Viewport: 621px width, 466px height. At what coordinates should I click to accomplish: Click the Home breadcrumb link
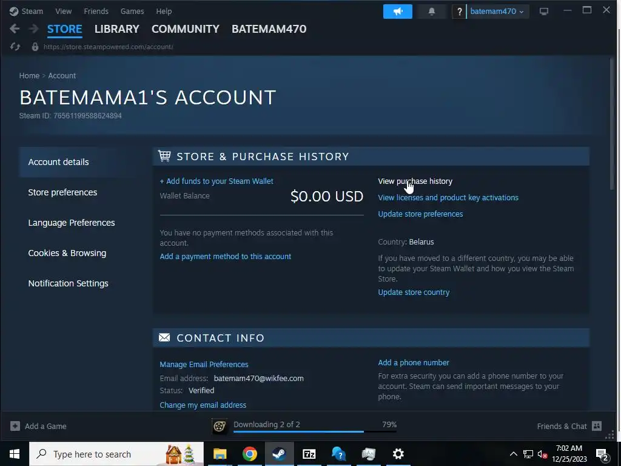[x=29, y=75]
